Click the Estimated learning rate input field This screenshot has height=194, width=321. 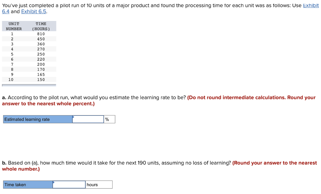tap(88, 119)
